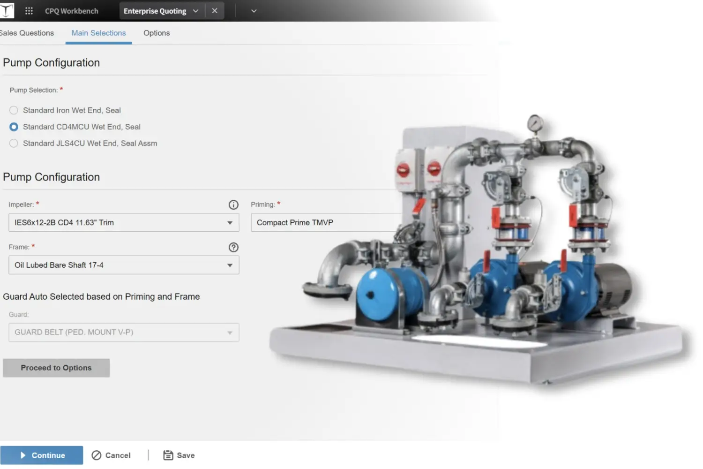
Task: Click the Guard field label
Action: point(19,314)
